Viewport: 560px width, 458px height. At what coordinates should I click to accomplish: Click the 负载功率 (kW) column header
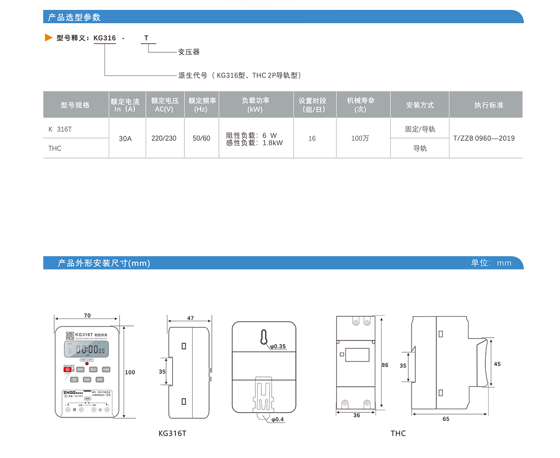click(256, 105)
